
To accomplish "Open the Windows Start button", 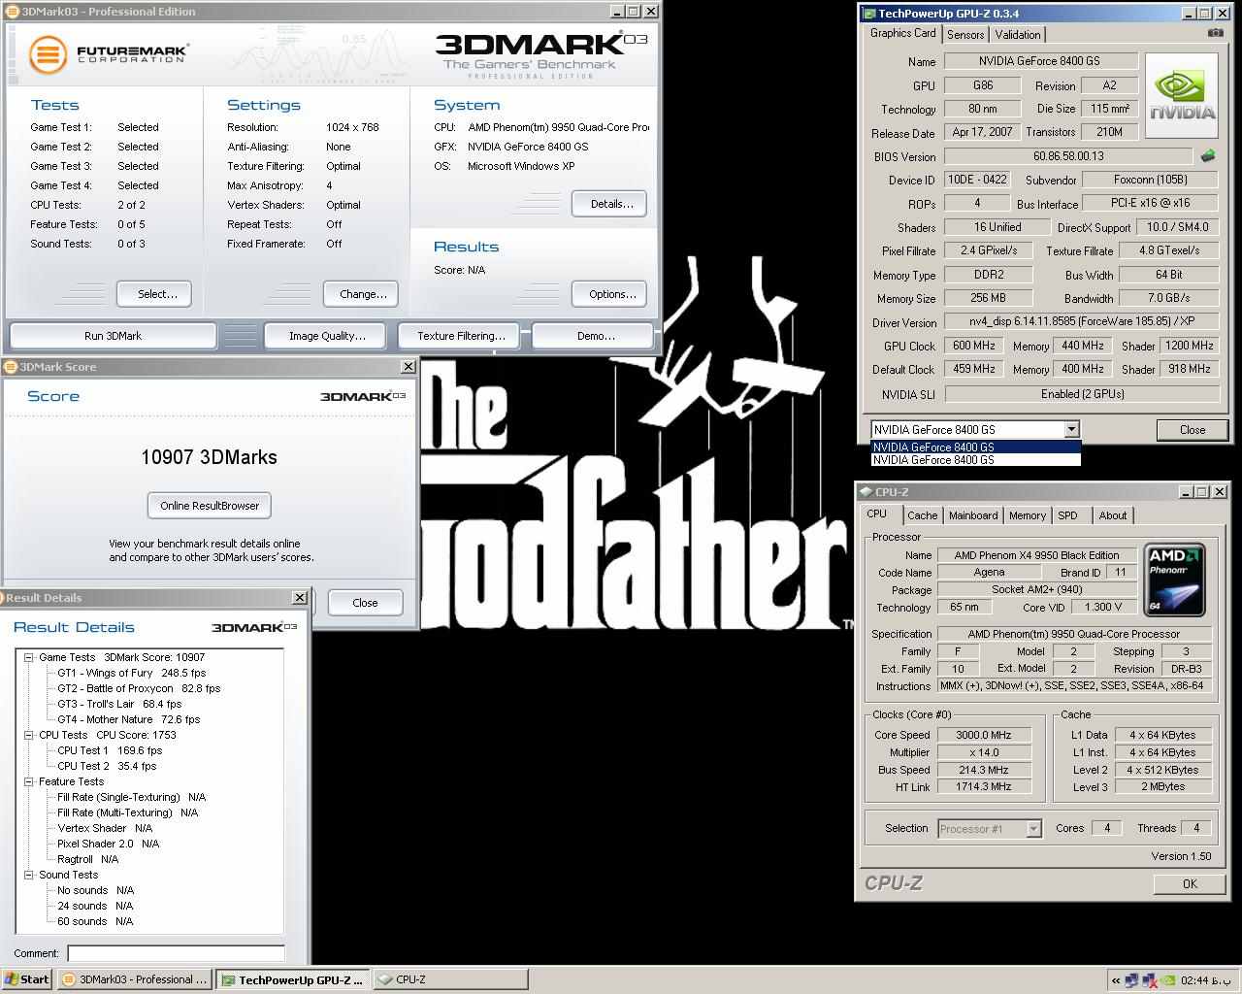I will point(27,979).
